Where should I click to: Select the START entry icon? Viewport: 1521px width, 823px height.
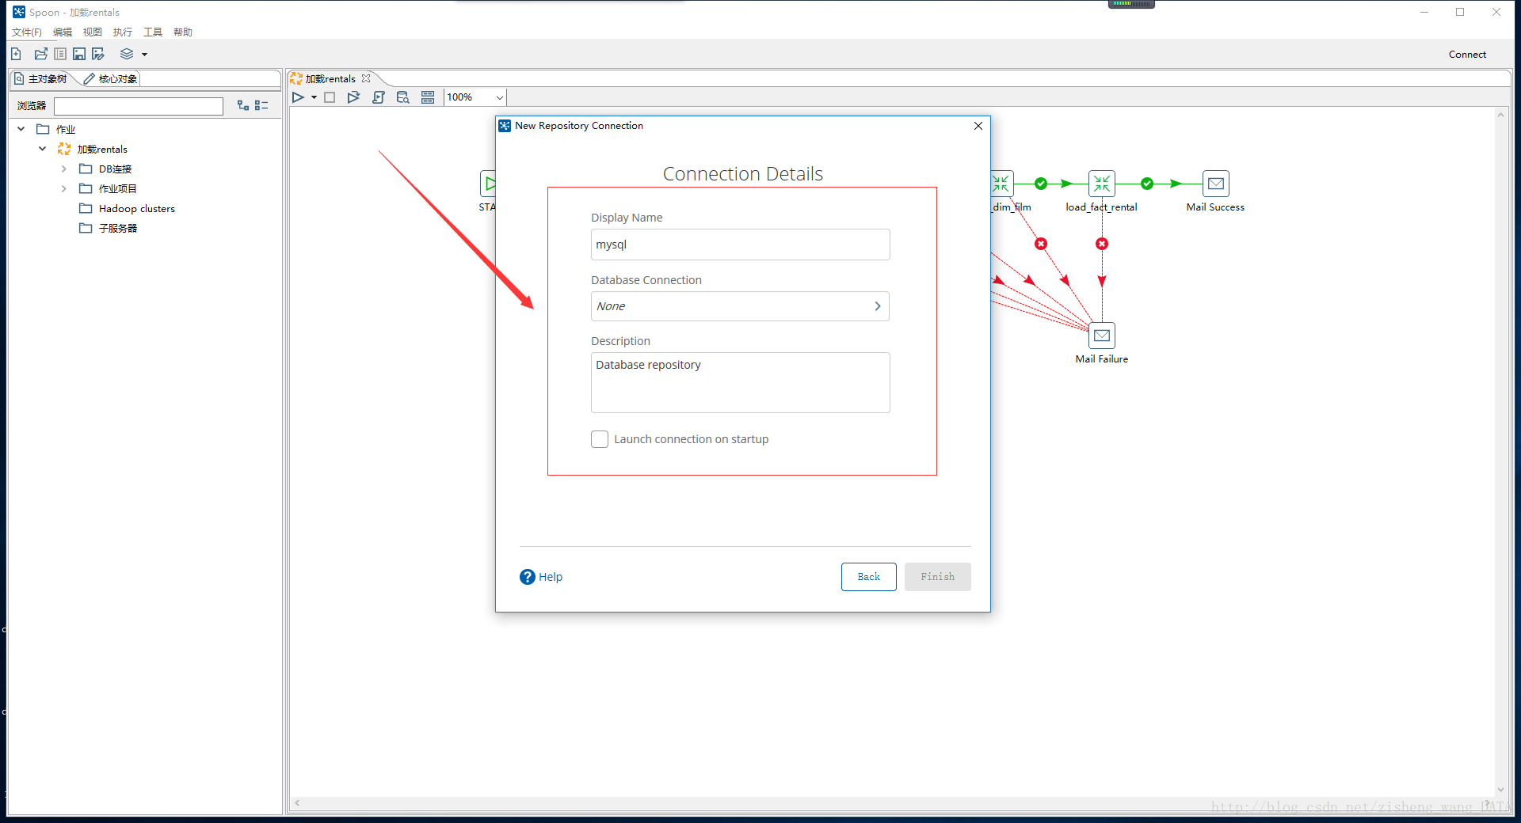coord(488,184)
